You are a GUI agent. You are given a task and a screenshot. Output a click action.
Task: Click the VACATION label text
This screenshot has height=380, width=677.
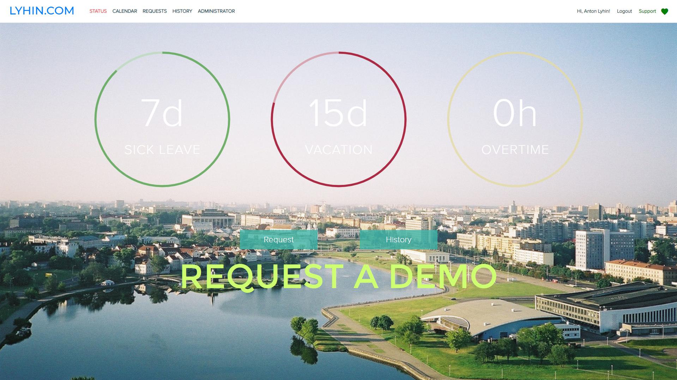click(338, 150)
